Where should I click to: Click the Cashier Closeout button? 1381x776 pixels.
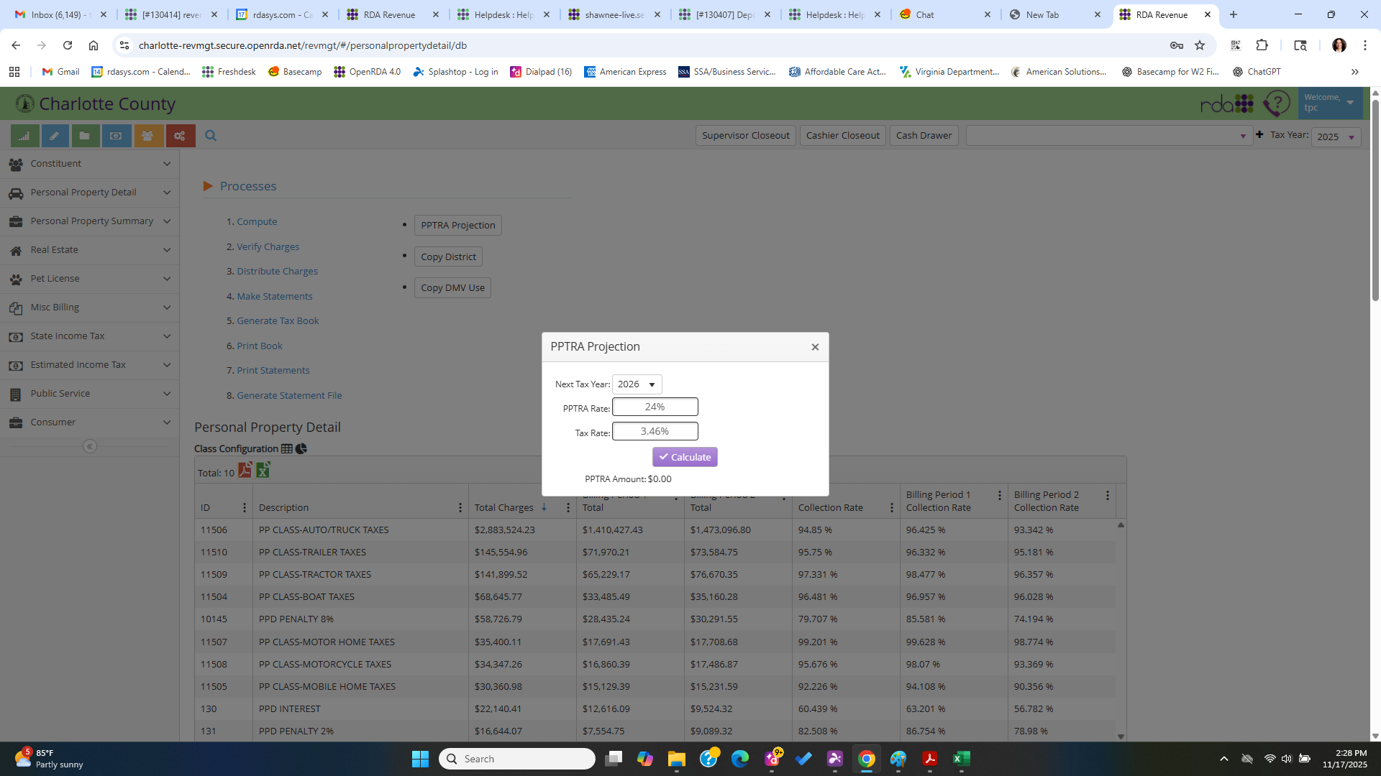[842, 136]
